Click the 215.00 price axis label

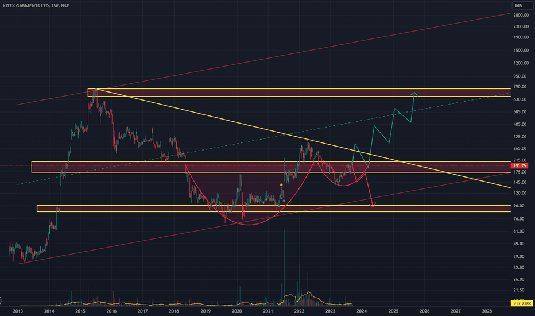click(520, 160)
